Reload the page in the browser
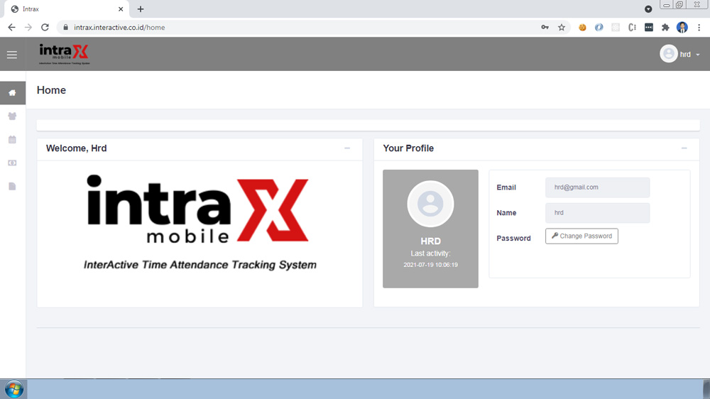 coord(45,28)
